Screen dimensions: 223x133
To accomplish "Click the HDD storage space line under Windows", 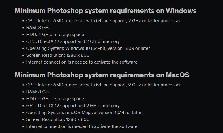I will [55, 35].
